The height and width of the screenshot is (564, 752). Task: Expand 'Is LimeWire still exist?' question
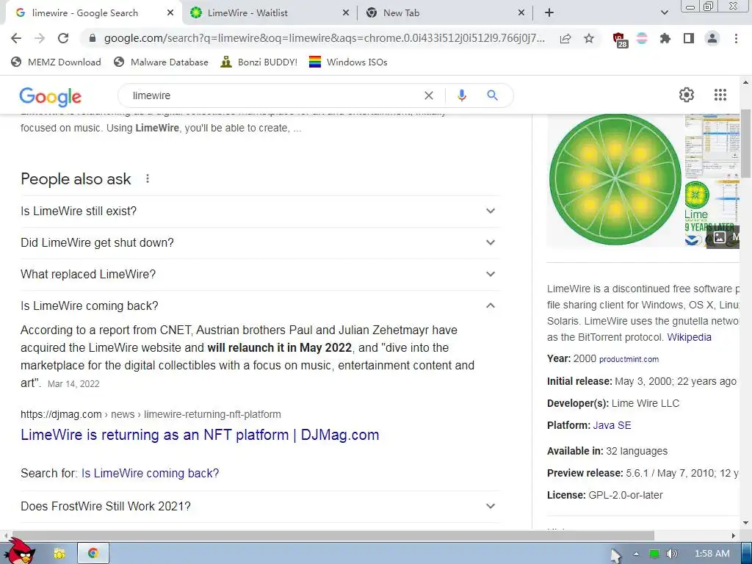[259, 211]
